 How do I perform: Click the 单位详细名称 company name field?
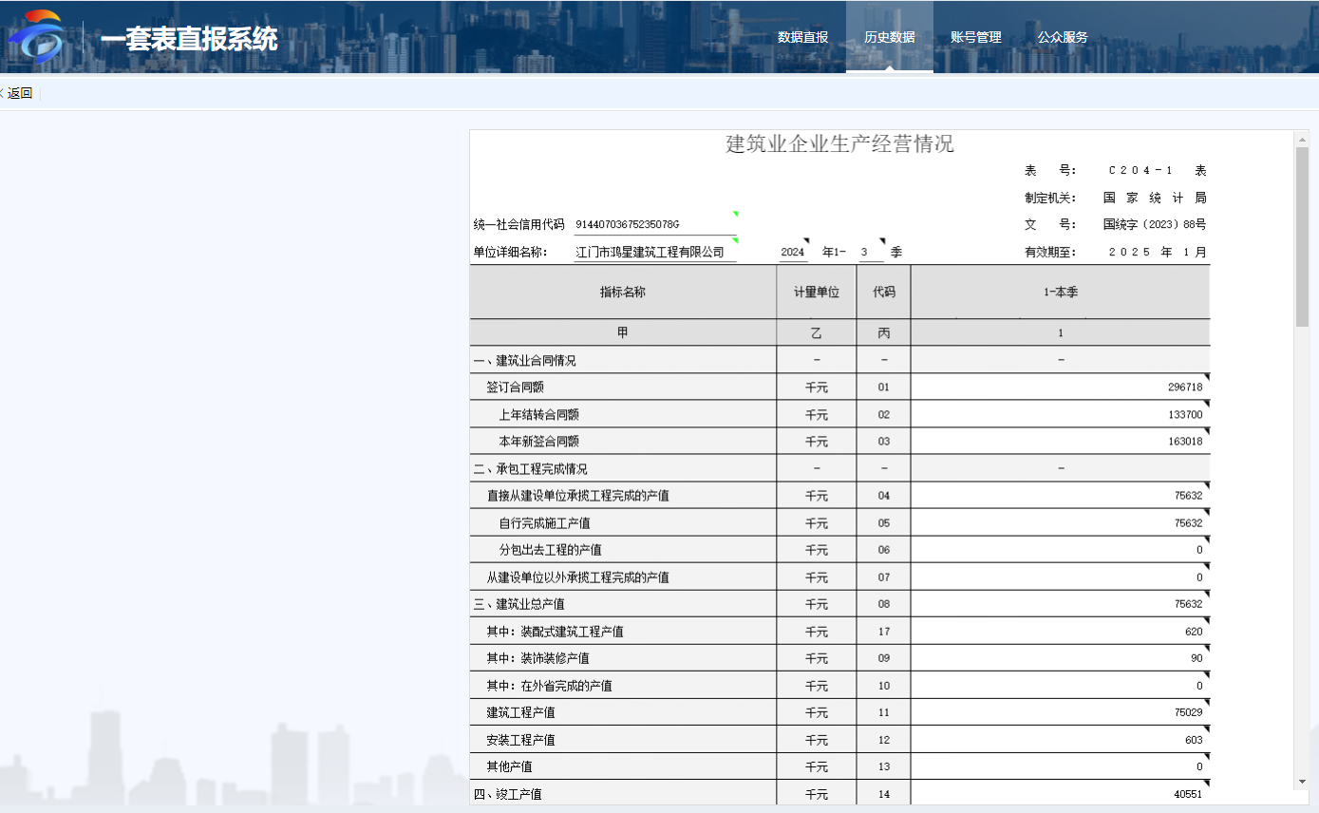point(654,253)
